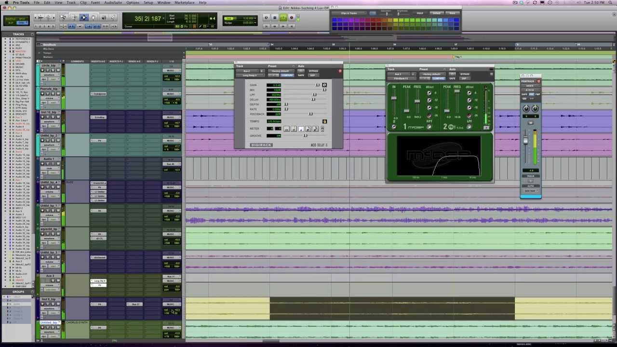
Task: Select the eighth note in Mod Delay meter
Action: coord(308,129)
